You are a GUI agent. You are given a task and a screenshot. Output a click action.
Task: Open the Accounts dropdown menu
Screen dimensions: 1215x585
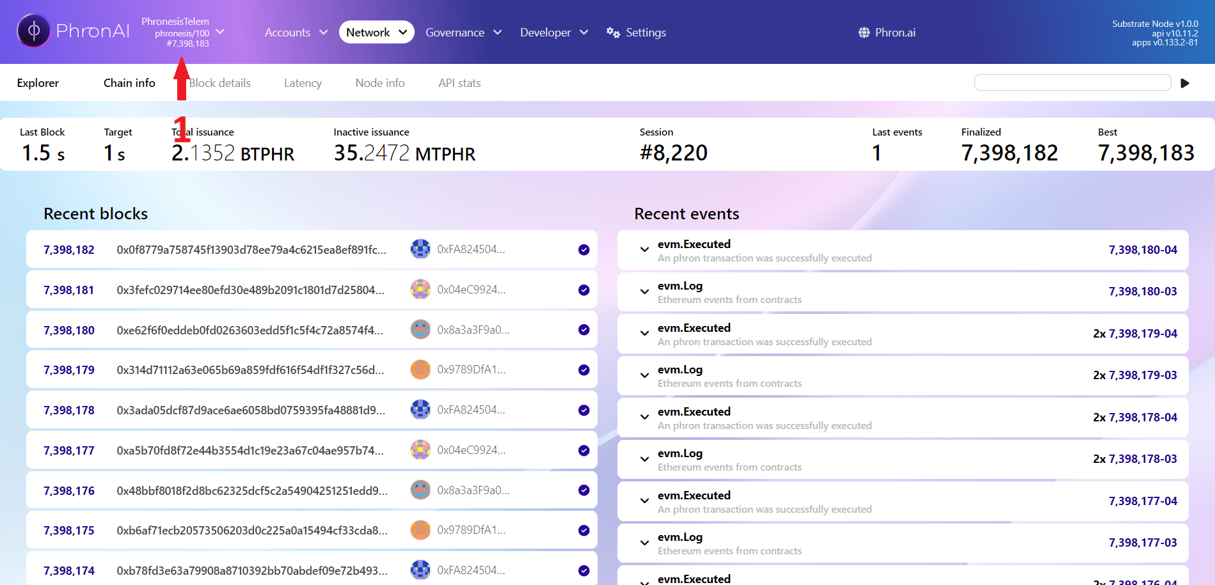point(296,33)
